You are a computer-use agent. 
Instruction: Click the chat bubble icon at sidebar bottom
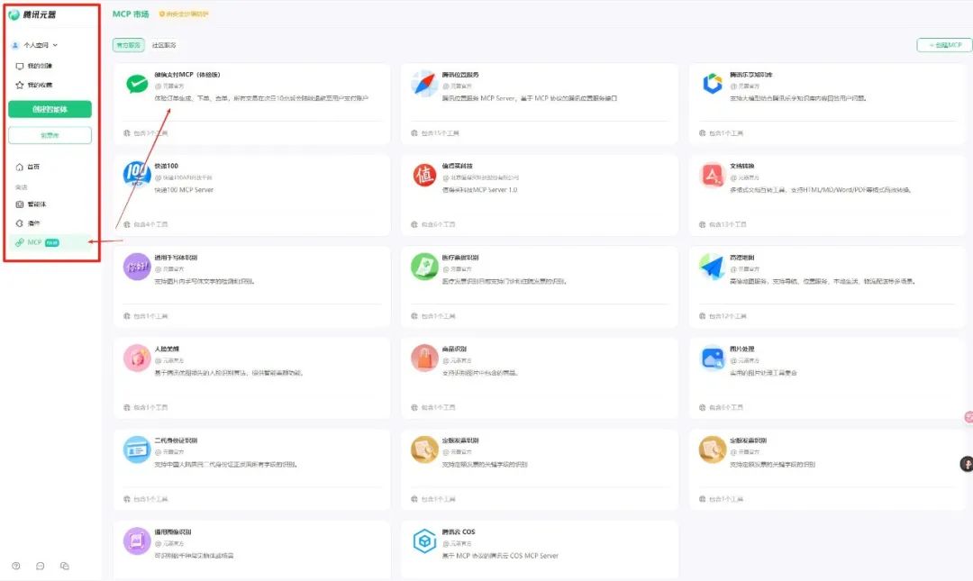(41, 566)
